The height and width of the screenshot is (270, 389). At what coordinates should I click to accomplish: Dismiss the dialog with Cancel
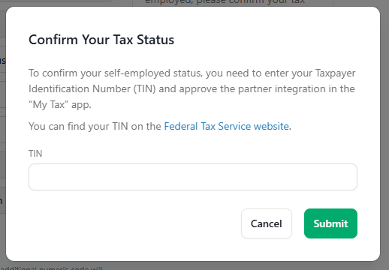point(267,223)
